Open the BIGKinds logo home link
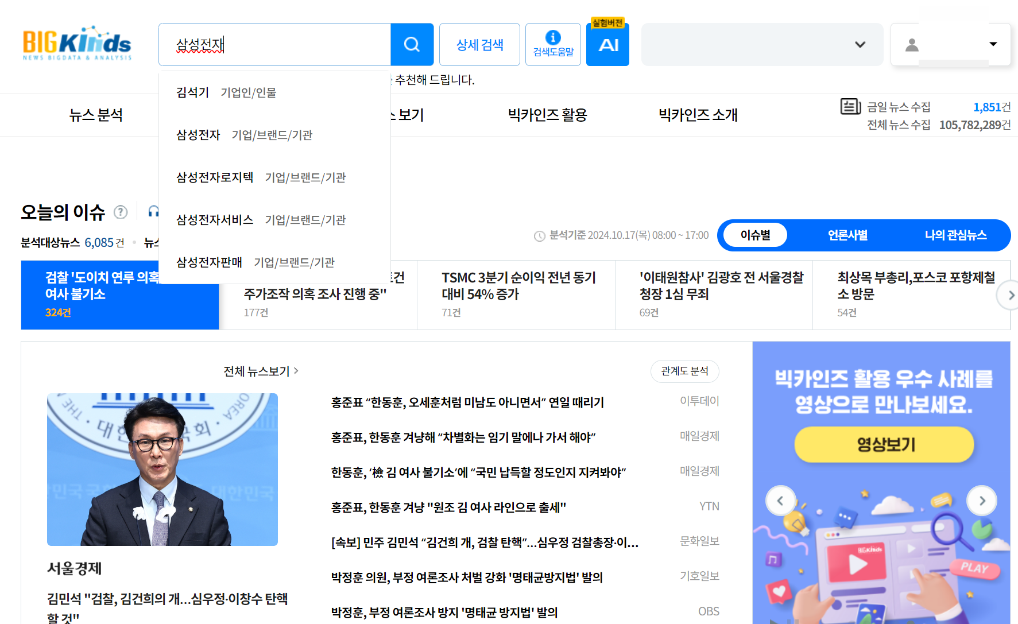This screenshot has width=1018, height=624. [x=77, y=44]
